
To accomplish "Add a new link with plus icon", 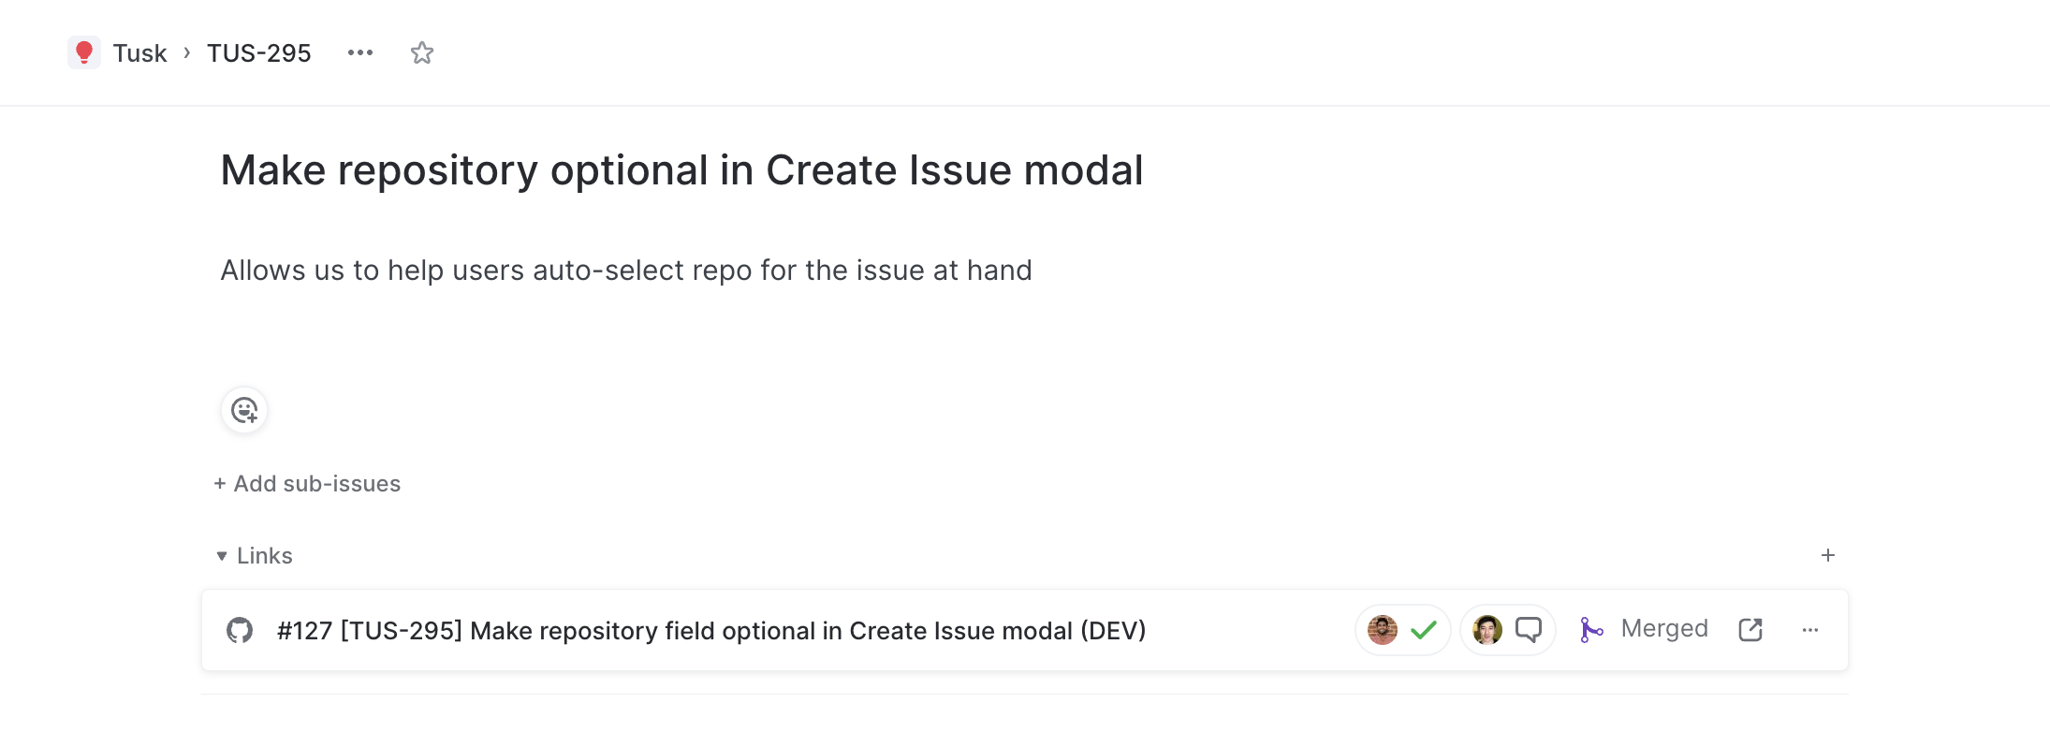I will click(1828, 555).
